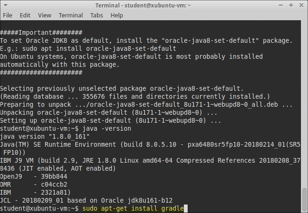The height and width of the screenshot is (213, 308).
Task: Click the 'Java(TM) SE Runtime Environment' line
Action: coord(150,145)
